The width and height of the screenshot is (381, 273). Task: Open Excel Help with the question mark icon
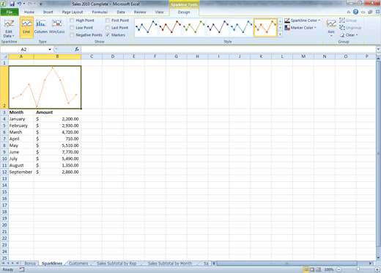[355, 12]
